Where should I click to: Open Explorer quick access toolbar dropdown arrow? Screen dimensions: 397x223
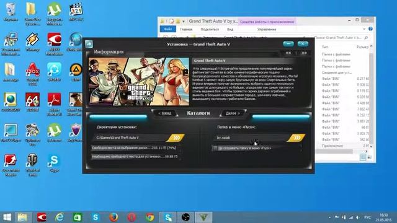184,22
